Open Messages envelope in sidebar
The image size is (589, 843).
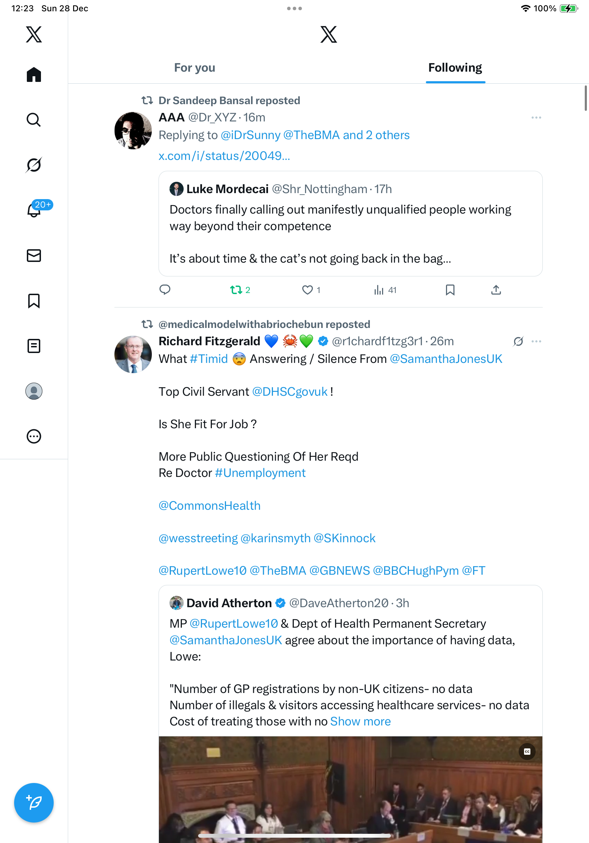(x=34, y=256)
